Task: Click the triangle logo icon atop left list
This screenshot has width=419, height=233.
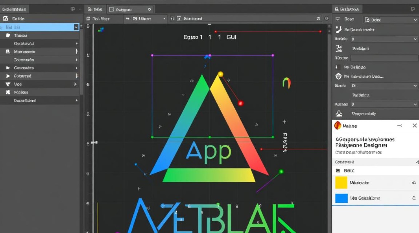Action: click(6, 19)
